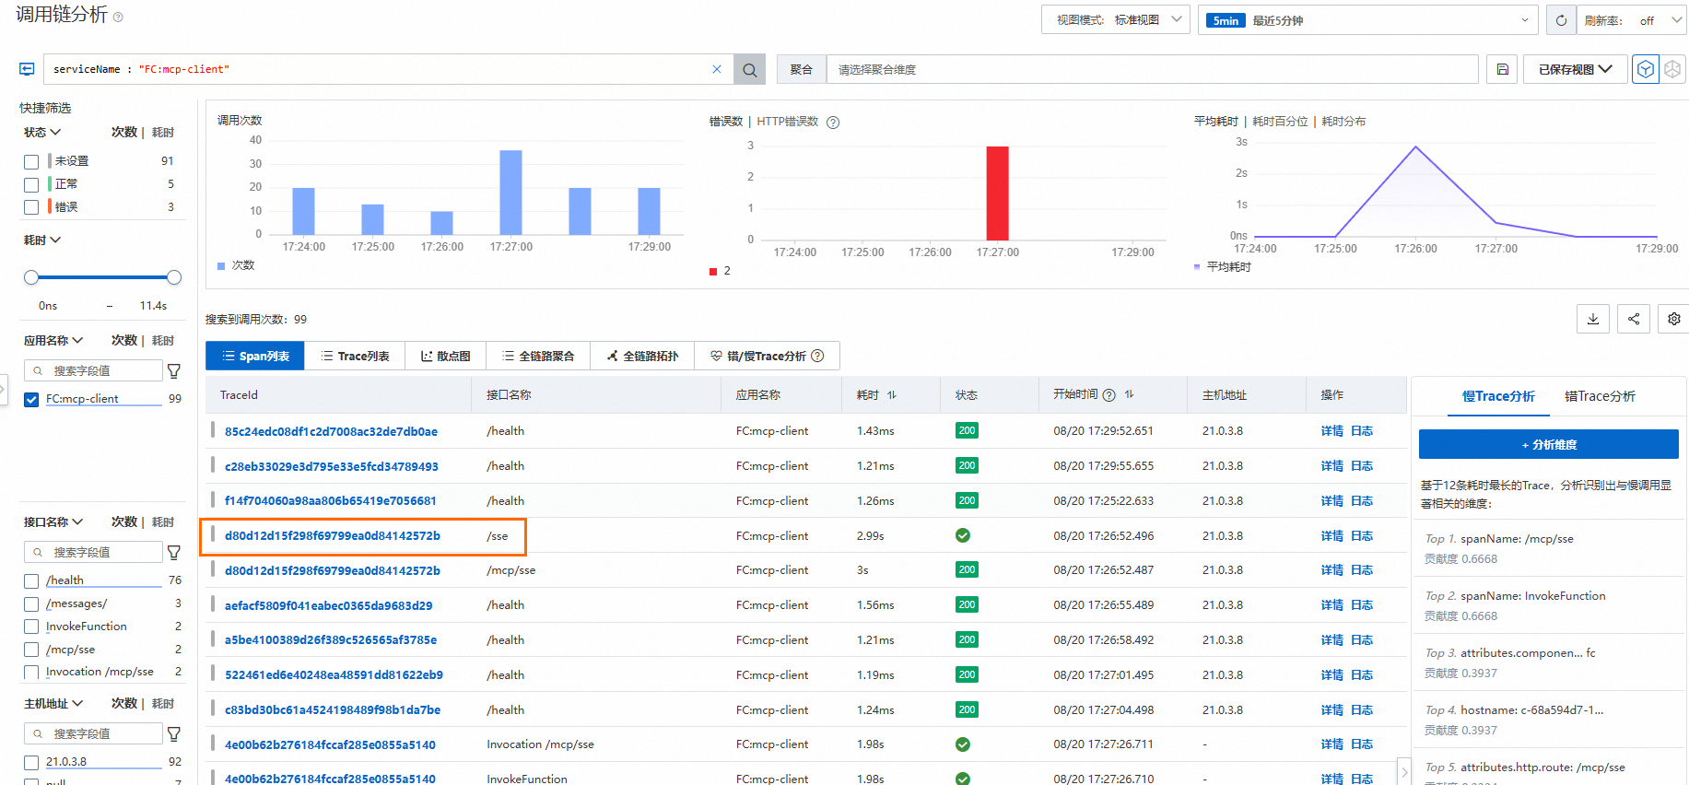The height and width of the screenshot is (785, 1689).
Task: Switch to the Trace列表 tab
Action: 355,356
